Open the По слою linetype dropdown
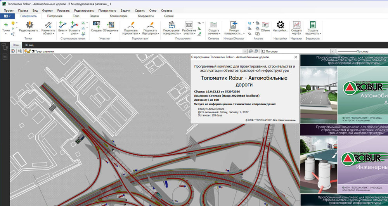The width and height of the screenshot is (388, 206). (362, 51)
